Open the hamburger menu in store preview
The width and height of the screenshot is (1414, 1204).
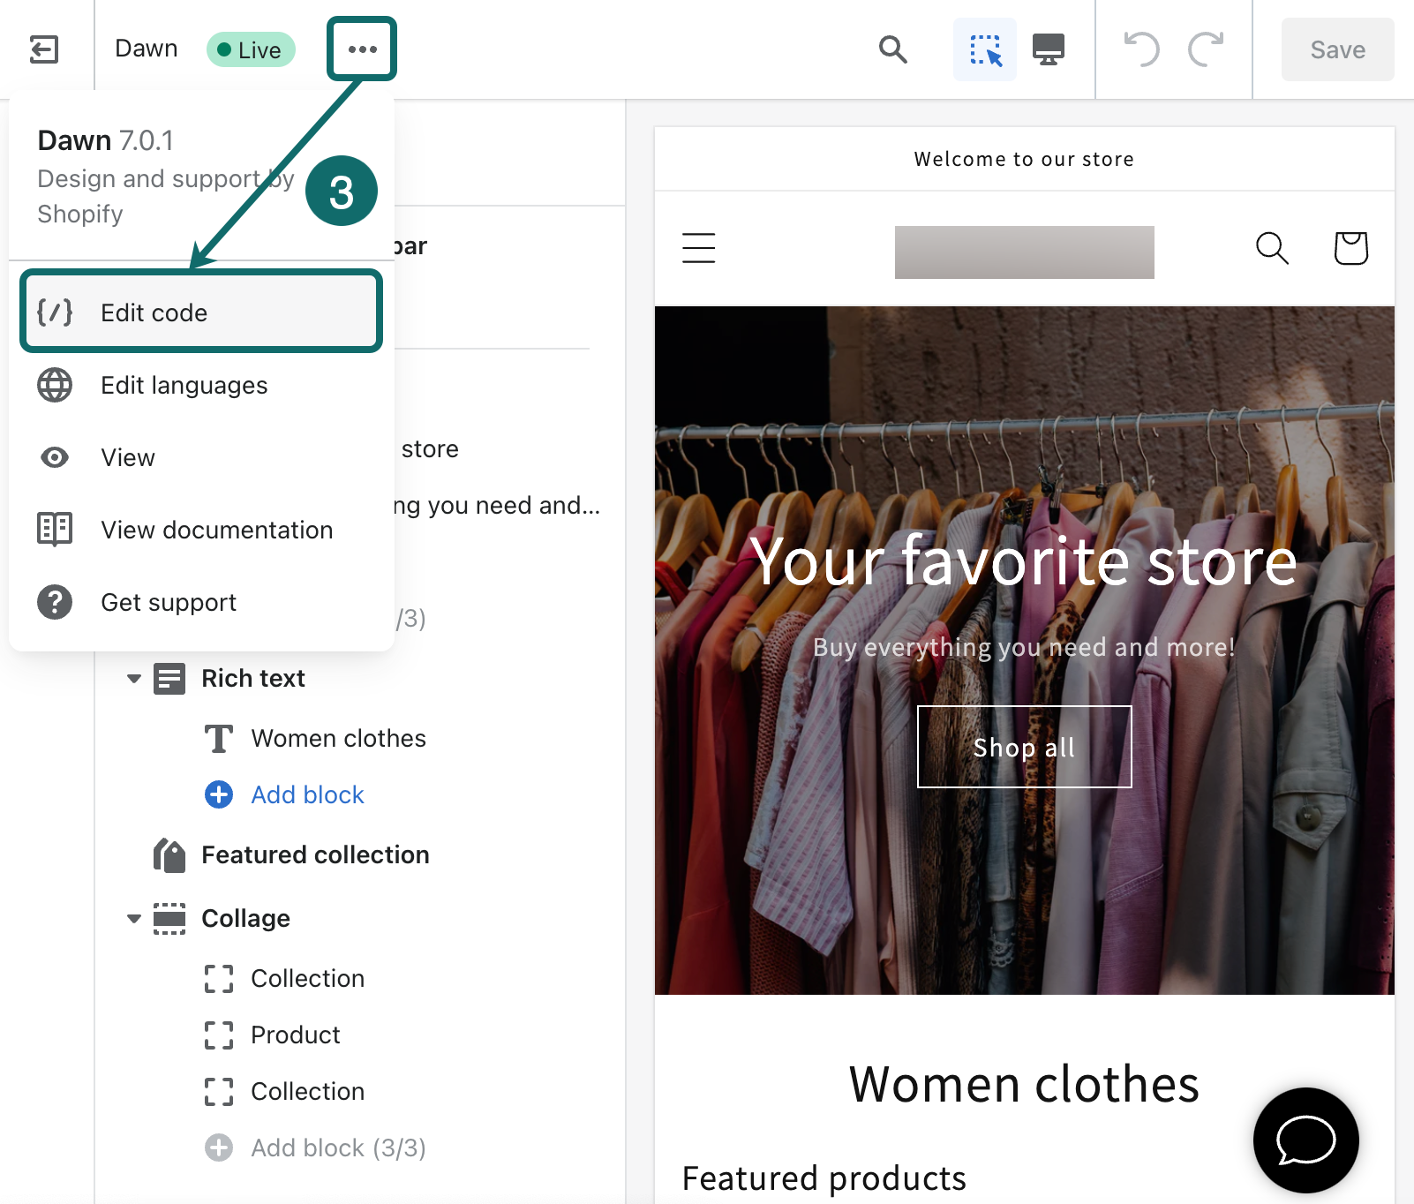pyautogui.click(x=698, y=248)
